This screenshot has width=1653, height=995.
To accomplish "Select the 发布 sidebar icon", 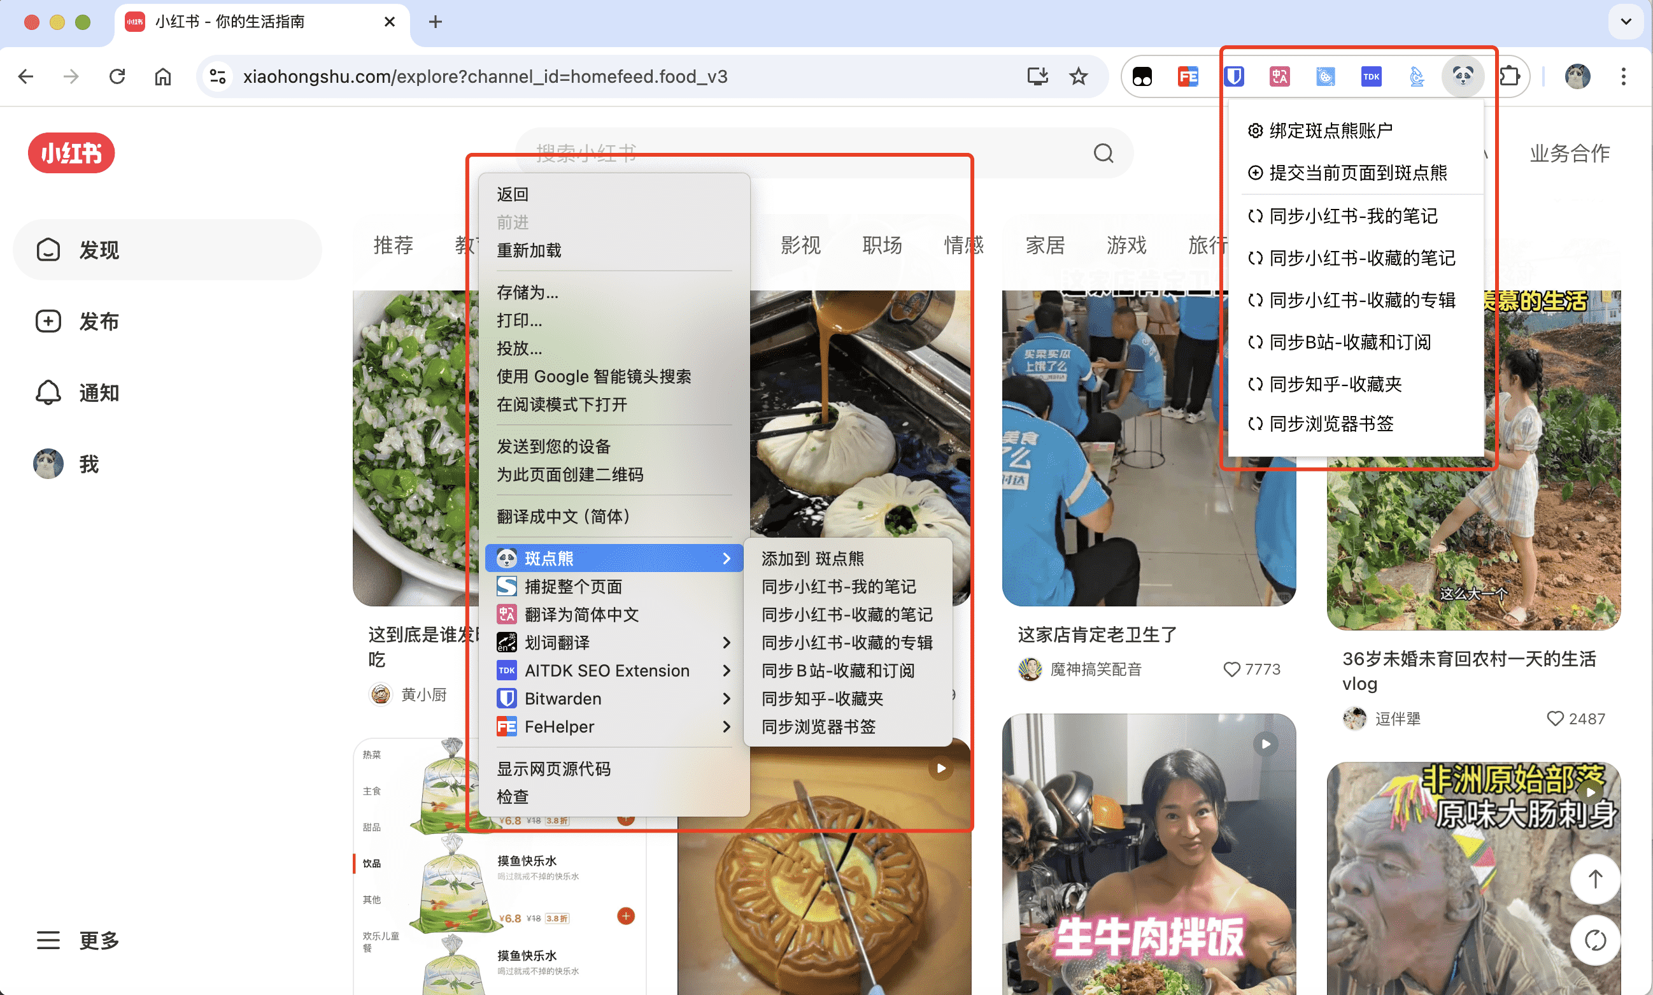I will click(x=48, y=321).
